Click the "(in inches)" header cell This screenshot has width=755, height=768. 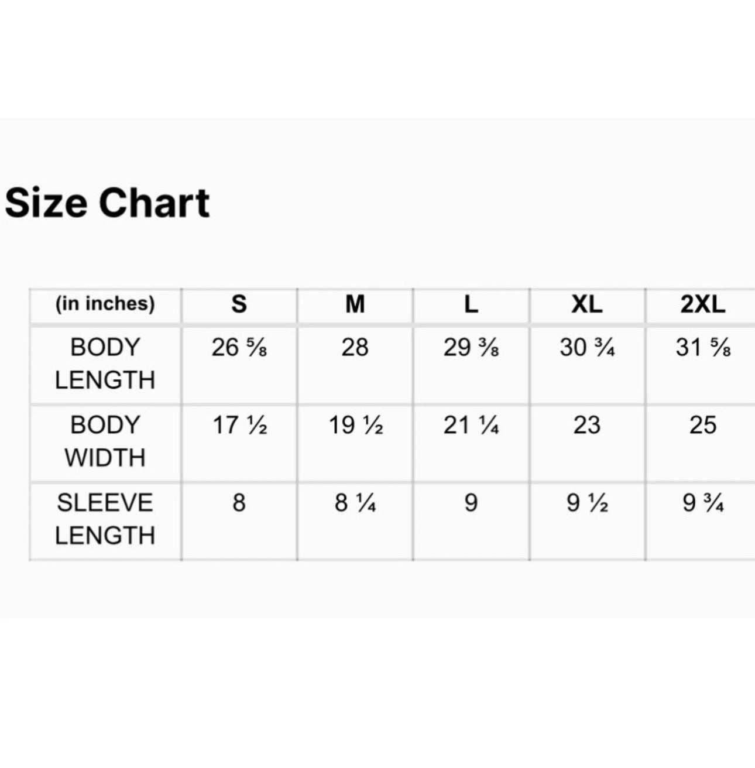tap(105, 304)
